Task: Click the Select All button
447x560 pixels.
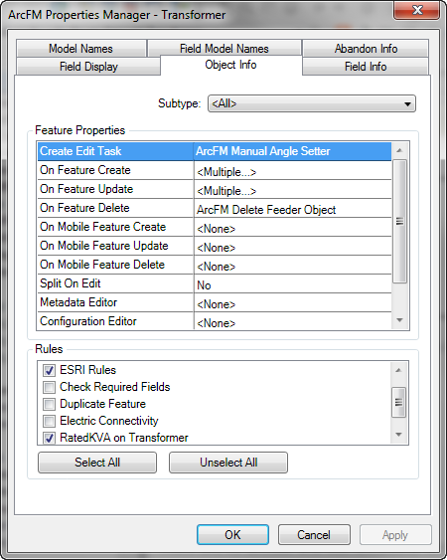Action: (x=97, y=463)
